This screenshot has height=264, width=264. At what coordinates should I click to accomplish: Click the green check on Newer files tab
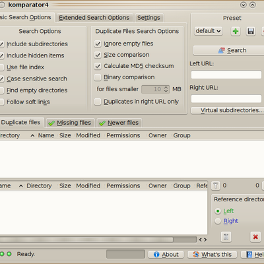102,123
